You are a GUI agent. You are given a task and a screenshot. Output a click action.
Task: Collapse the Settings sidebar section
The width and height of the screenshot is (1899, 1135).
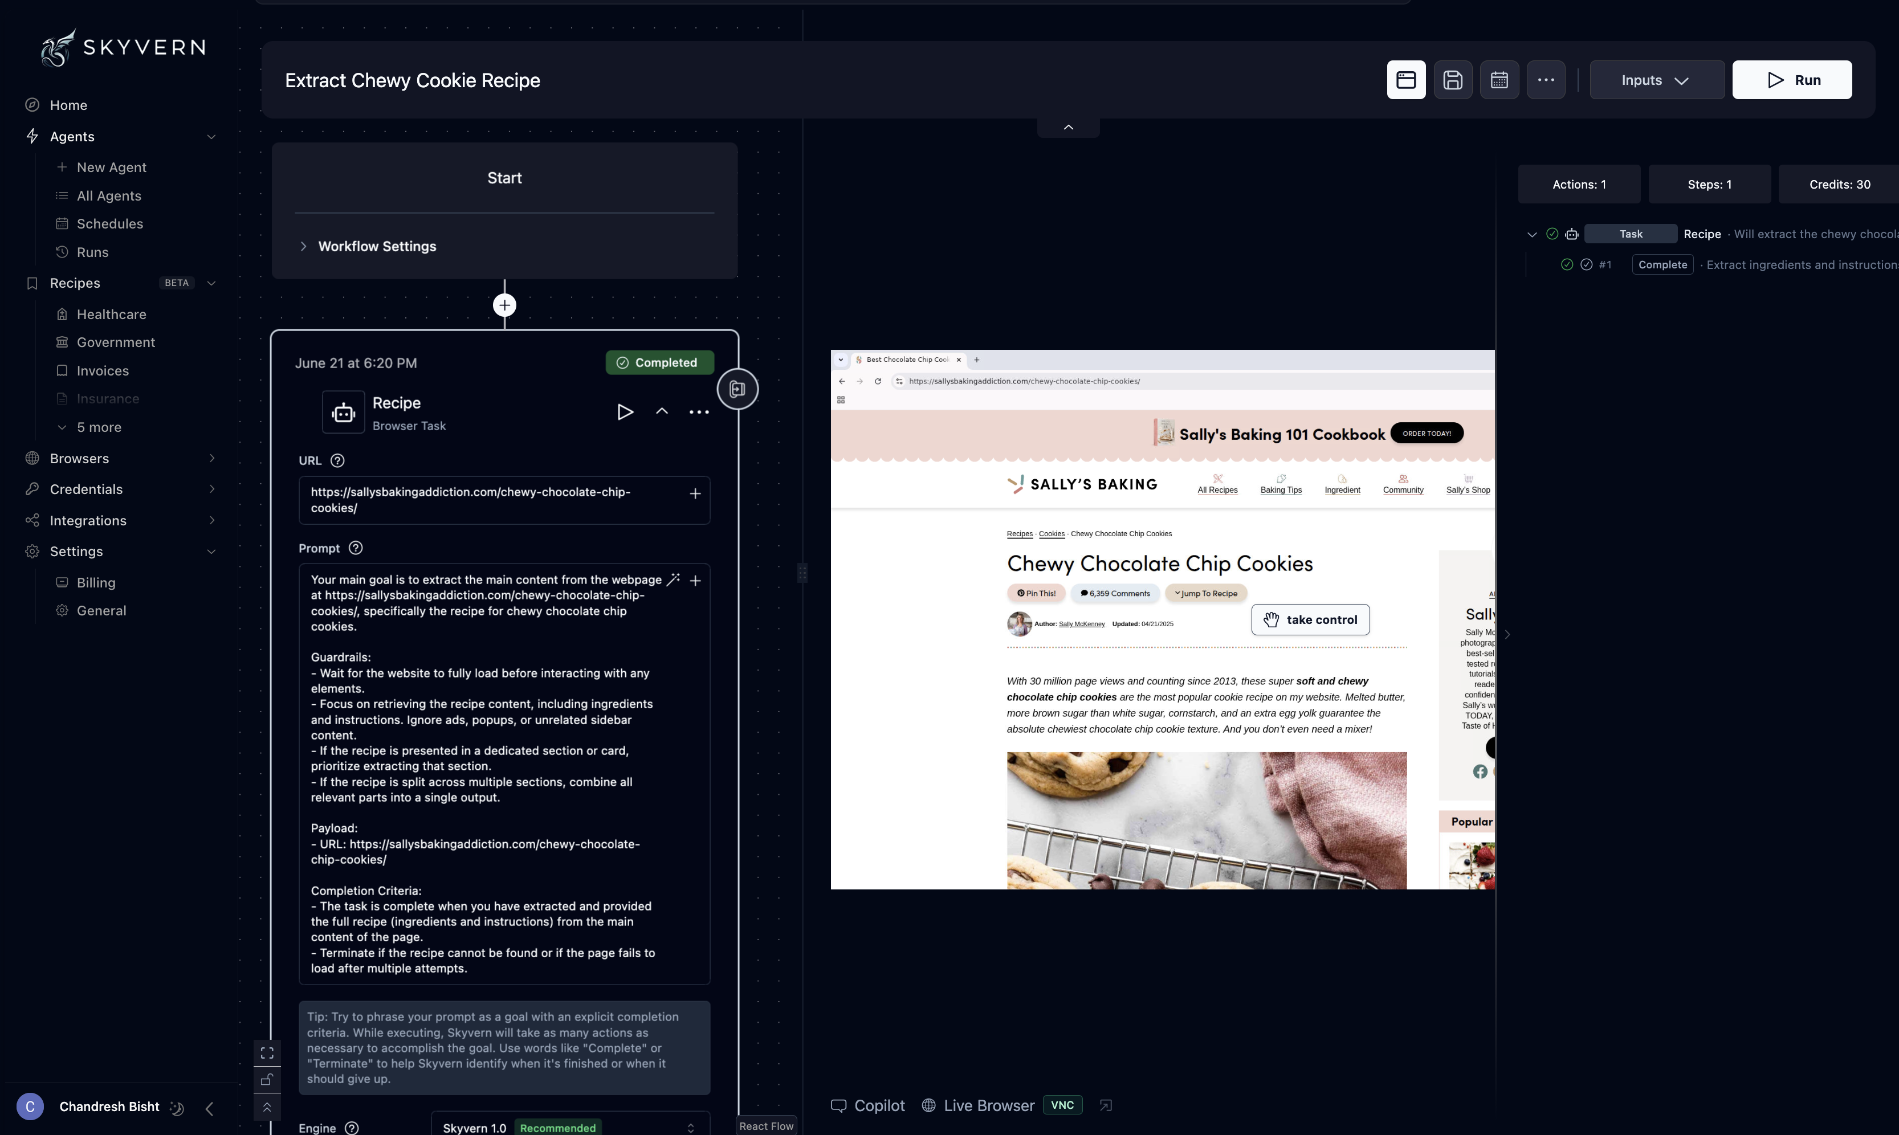pyautogui.click(x=212, y=552)
